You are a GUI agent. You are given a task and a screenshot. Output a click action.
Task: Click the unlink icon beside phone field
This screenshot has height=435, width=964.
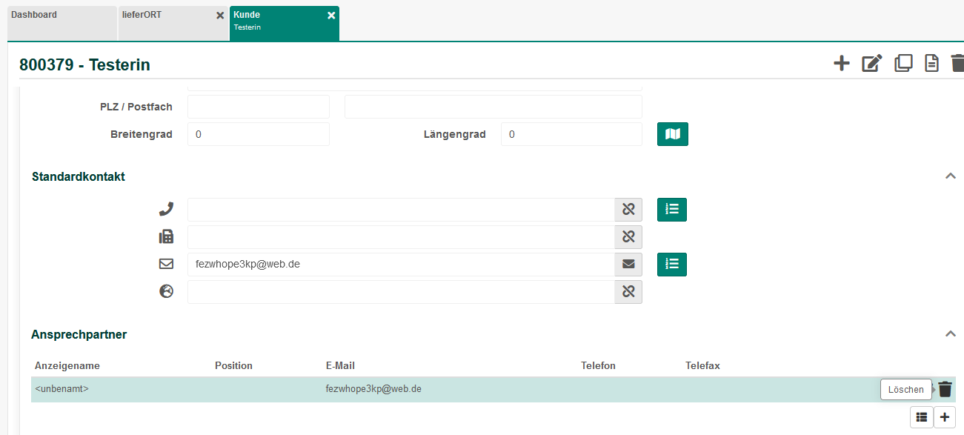tap(628, 210)
